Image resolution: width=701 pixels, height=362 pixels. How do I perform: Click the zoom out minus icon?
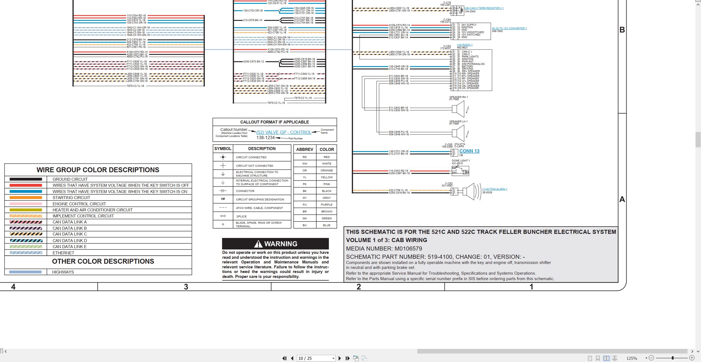click(651, 358)
